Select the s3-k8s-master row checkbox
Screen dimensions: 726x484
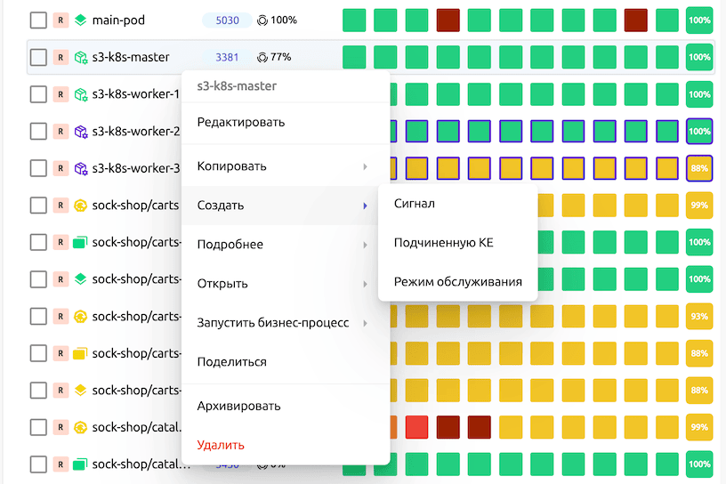pos(38,57)
